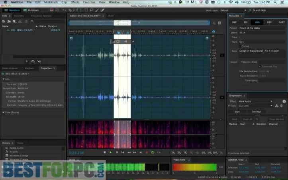This screenshot has height=180, width=288.
Task: Toggle Loop Playback in the transport bar
Action: click(x=153, y=152)
